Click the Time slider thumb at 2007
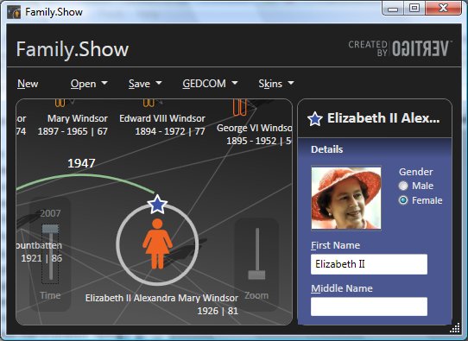The image size is (468, 341). click(50, 229)
